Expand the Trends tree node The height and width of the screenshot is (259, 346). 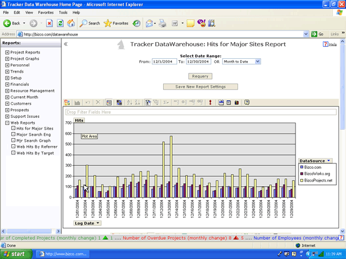(x=7, y=72)
